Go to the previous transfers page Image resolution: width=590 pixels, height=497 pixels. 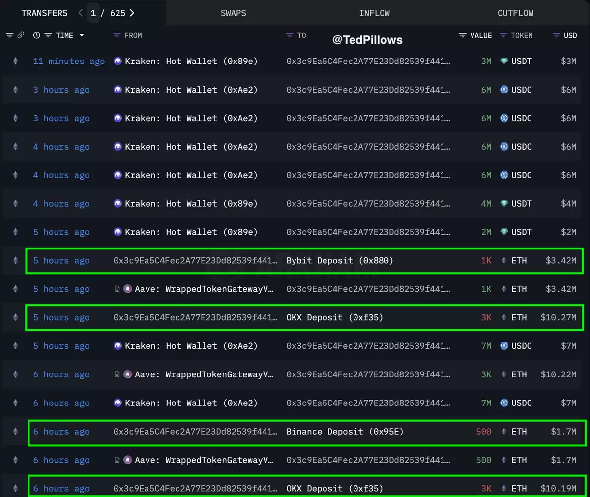click(81, 13)
